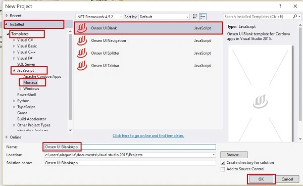Image resolution: width=303 pixels, height=186 pixels.
Task: Enable Add to Source Control checkbox
Action: [223, 169]
